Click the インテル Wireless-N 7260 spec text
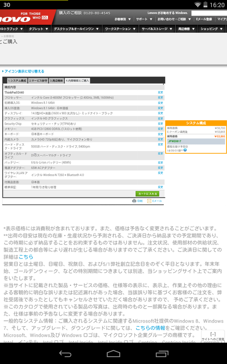This screenshot has height=364, width=227. (58, 175)
